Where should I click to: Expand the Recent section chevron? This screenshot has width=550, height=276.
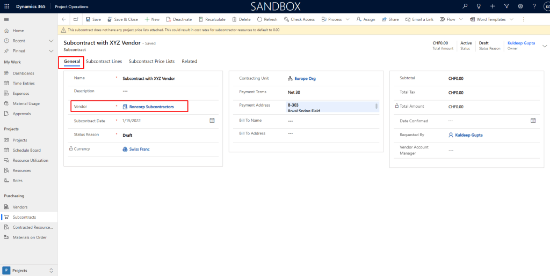51,41
